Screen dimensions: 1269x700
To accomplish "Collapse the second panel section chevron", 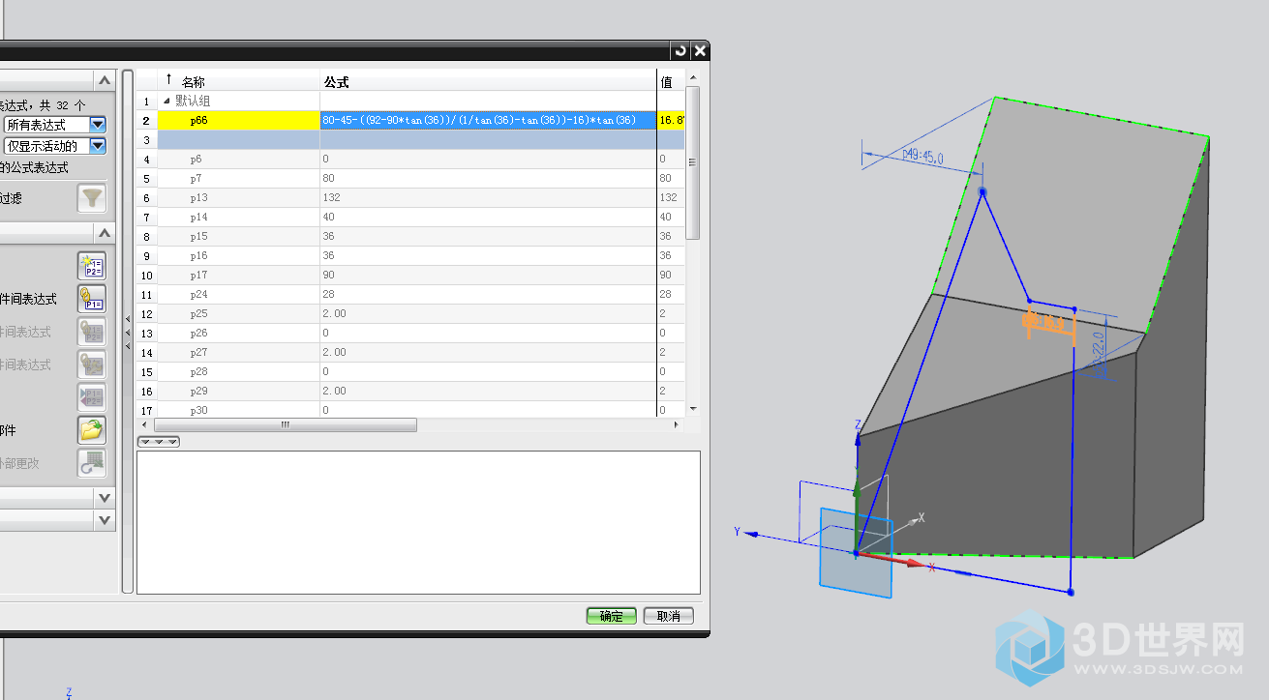I will tap(105, 233).
